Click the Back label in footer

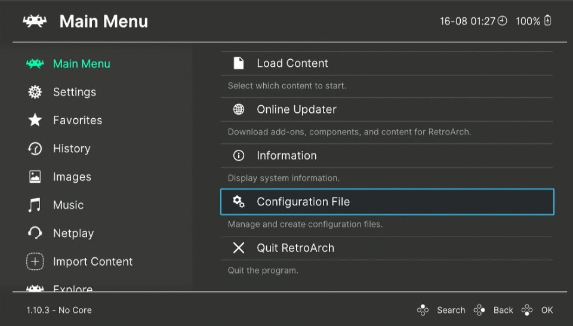[x=503, y=310]
